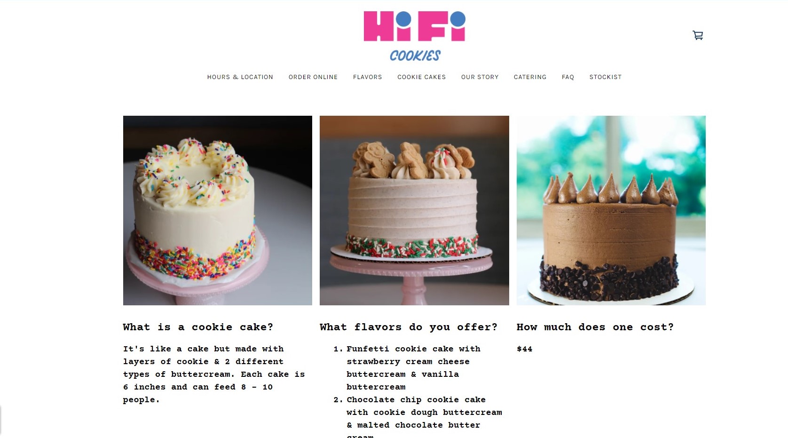Open FAQ in the navigation bar
This screenshot has width=788, height=438.
(x=568, y=77)
